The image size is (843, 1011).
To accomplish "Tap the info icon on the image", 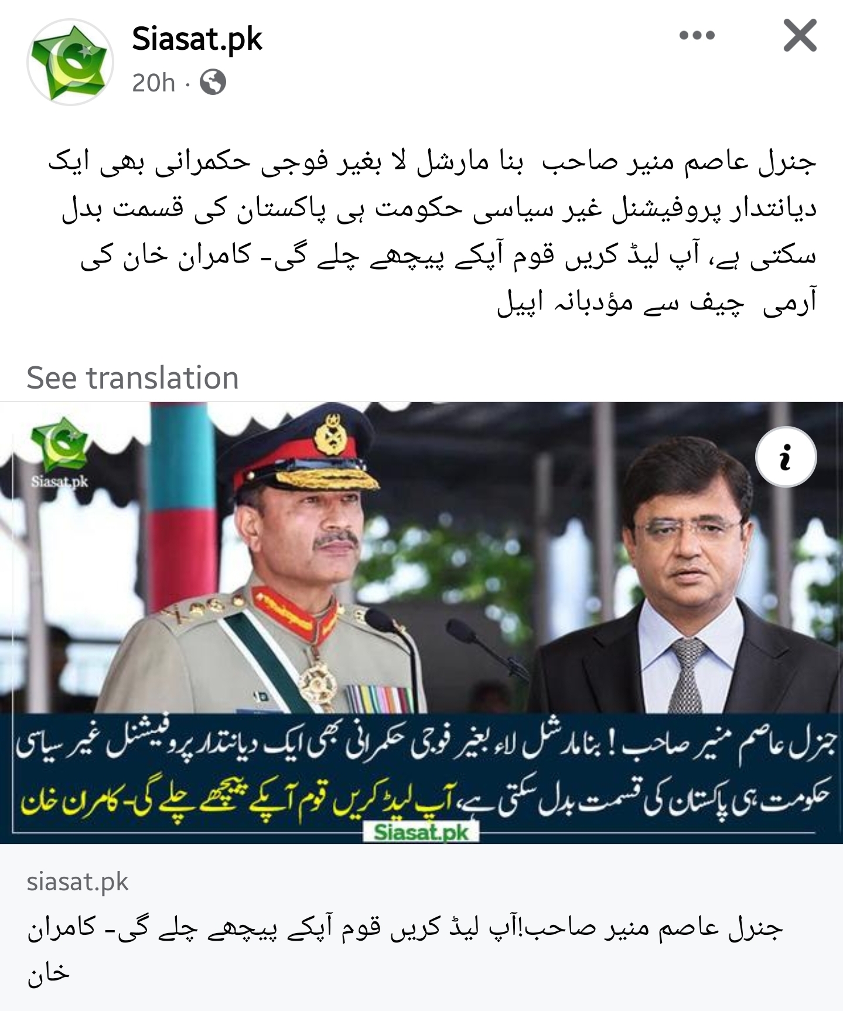I will coord(786,458).
